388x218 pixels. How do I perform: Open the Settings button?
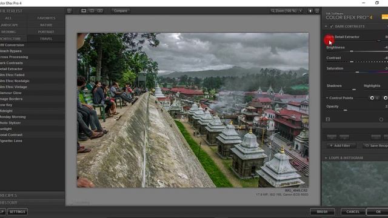tap(18, 212)
